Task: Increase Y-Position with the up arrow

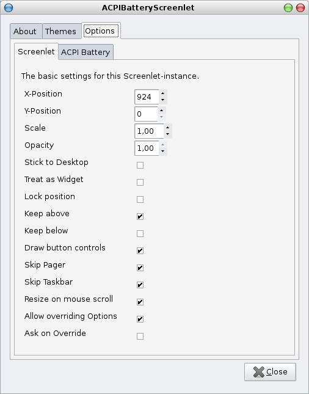Action: pyautogui.click(x=162, y=111)
